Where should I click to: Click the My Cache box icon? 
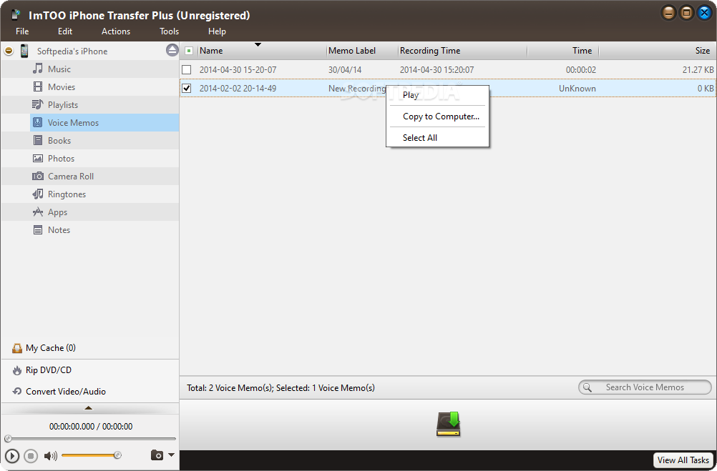[17, 348]
